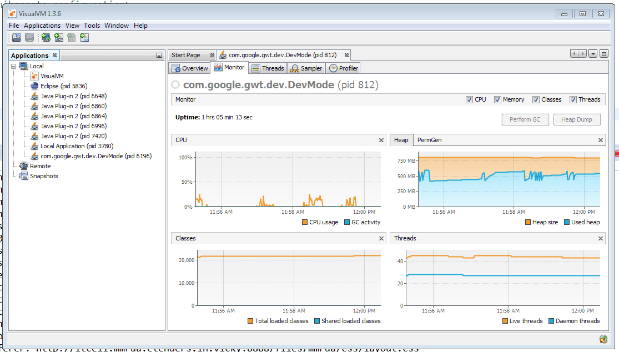Open the Applications menu
Screen dimensions: 619x352
(x=42, y=25)
